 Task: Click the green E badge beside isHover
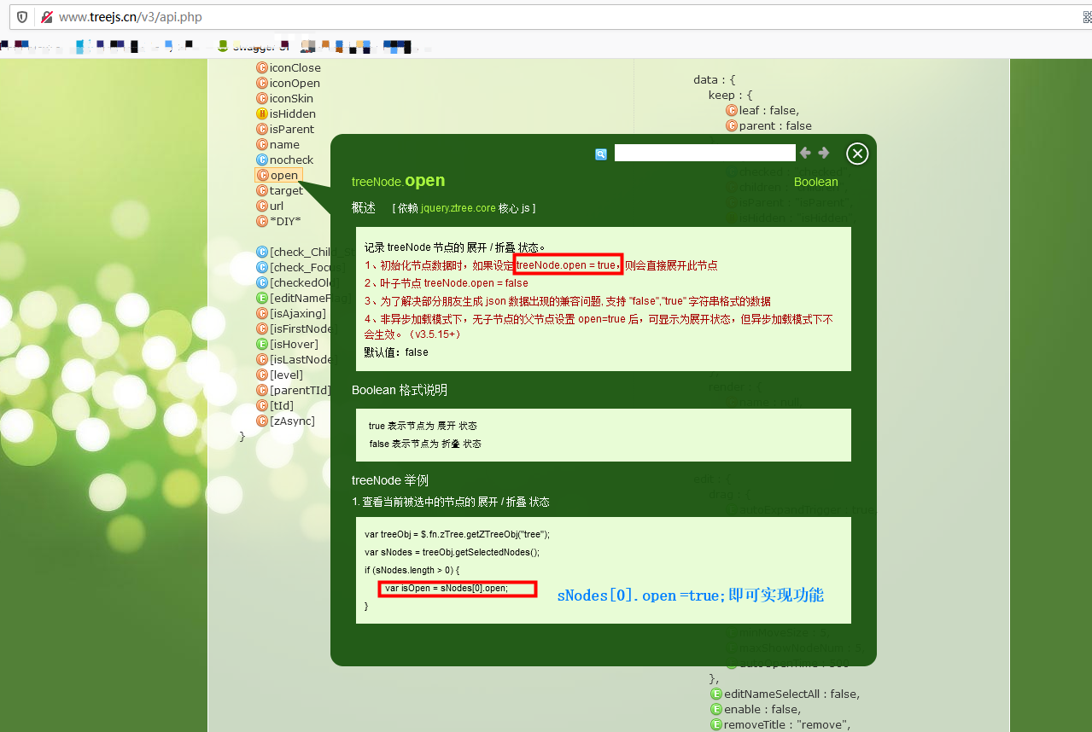coord(261,344)
